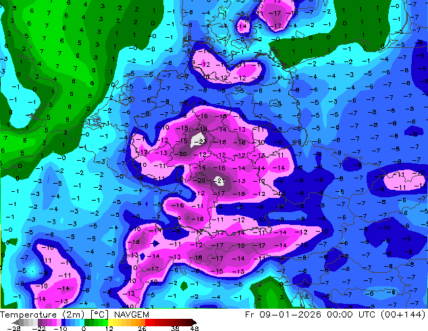This screenshot has height=331, width=428.
Task: Click the '(00+144)' forecast hour label
Action: (404, 315)
